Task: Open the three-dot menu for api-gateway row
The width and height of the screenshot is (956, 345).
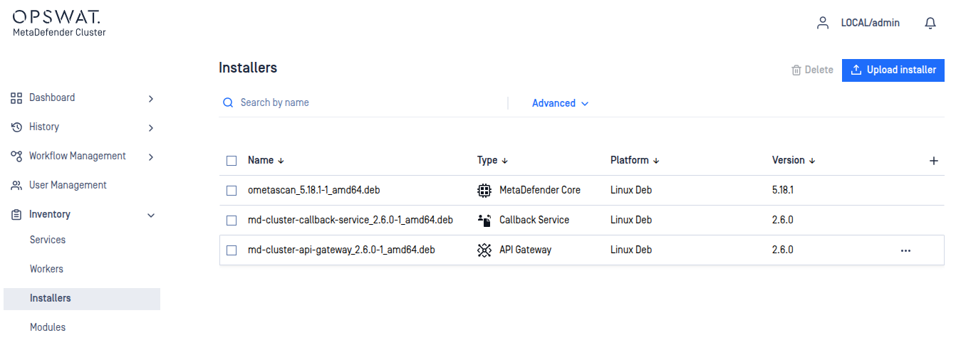Action: coord(905,250)
